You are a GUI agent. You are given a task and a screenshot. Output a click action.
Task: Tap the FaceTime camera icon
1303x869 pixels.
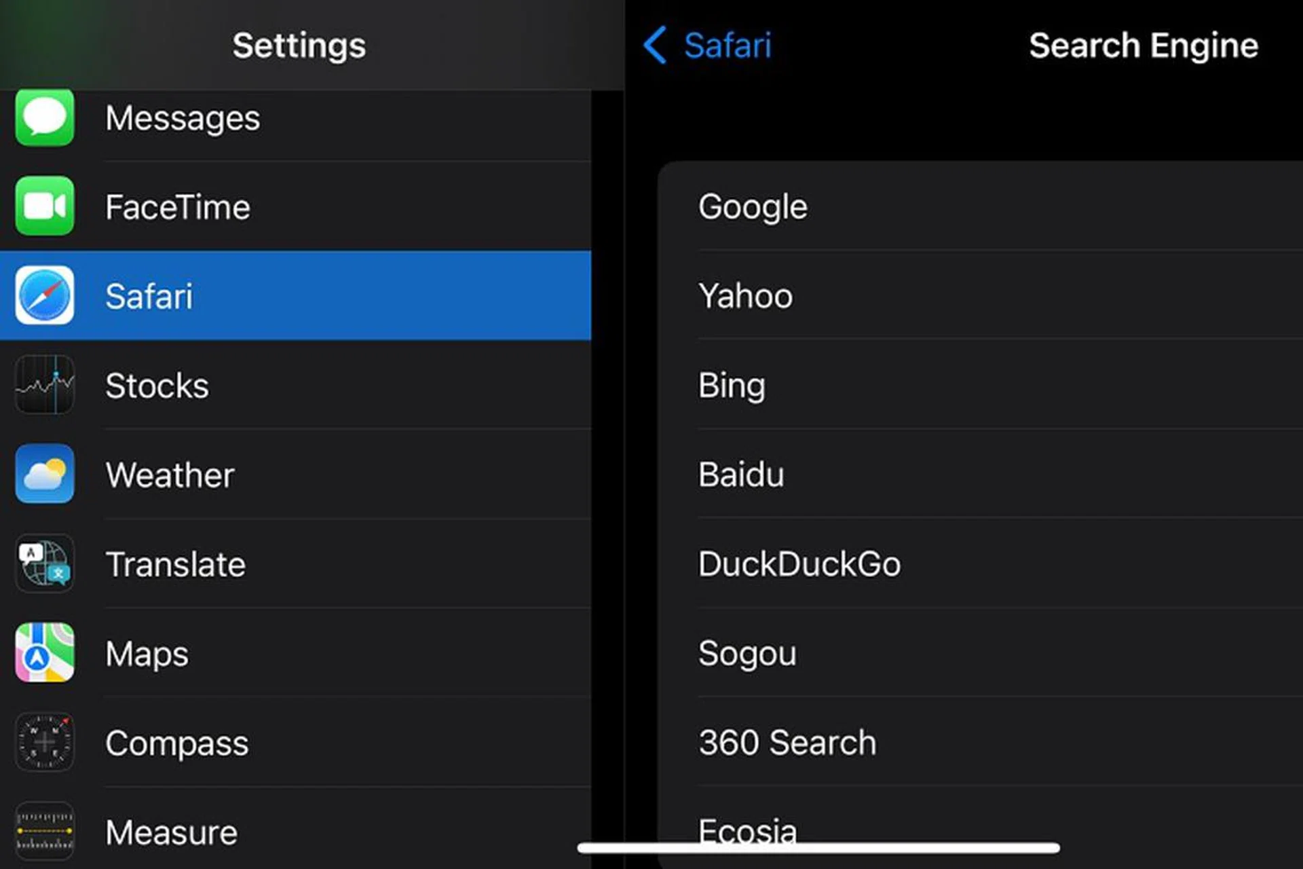pos(45,206)
